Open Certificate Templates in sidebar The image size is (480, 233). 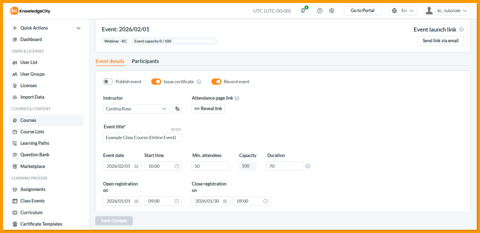click(x=46, y=224)
